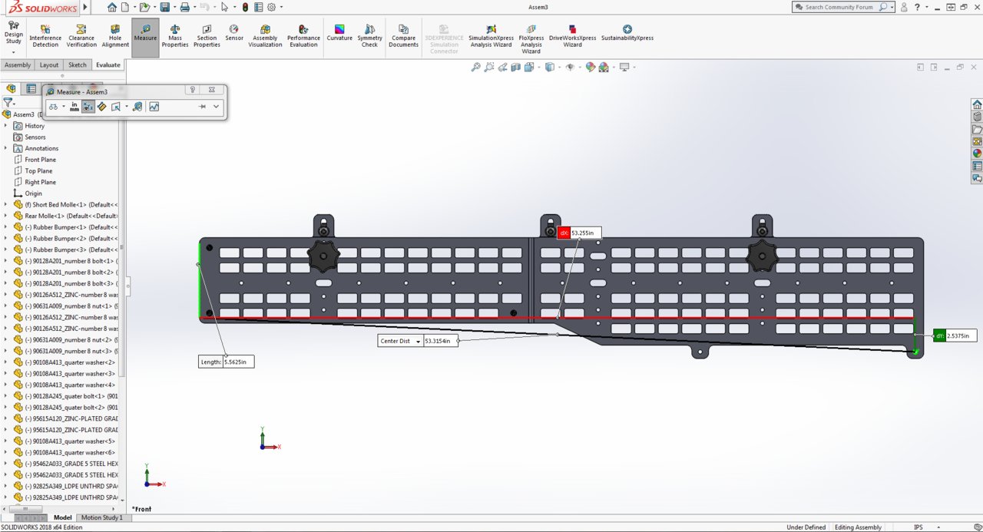
Task: Open Center Dist dropdown in callout
Action: point(419,341)
